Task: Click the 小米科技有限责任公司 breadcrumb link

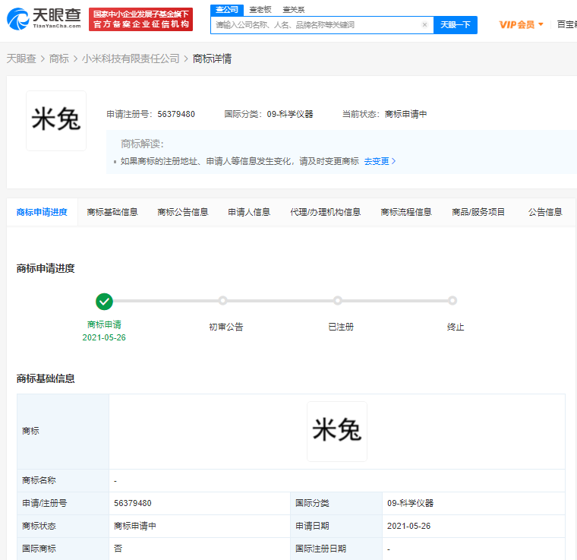Action: pos(131,59)
